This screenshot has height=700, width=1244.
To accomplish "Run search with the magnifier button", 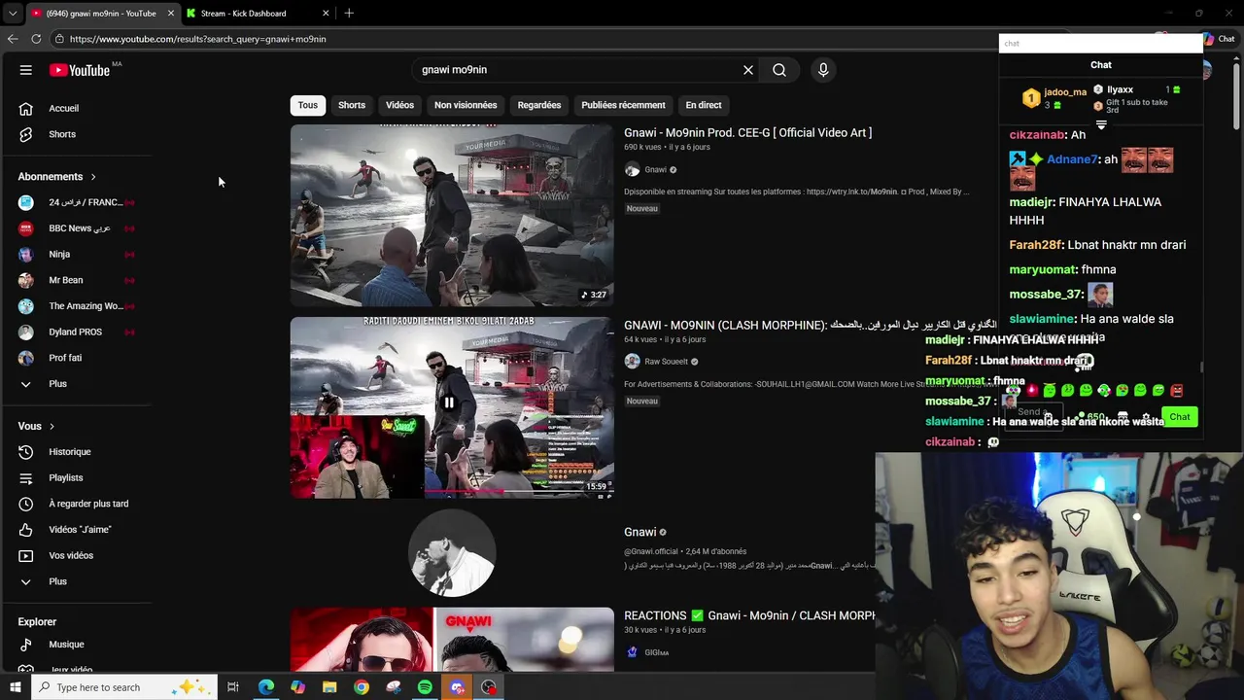I will point(779,70).
